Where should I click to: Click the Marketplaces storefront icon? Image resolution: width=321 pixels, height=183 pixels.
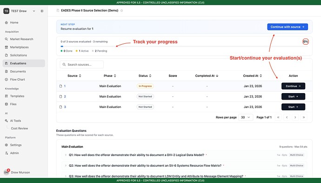[7, 47]
